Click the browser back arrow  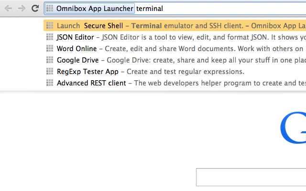click(x=9, y=9)
